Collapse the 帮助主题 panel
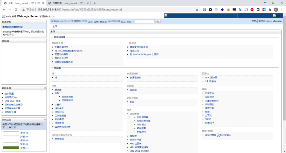This screenshot has width=286, height=153. [x=45, y=88]
